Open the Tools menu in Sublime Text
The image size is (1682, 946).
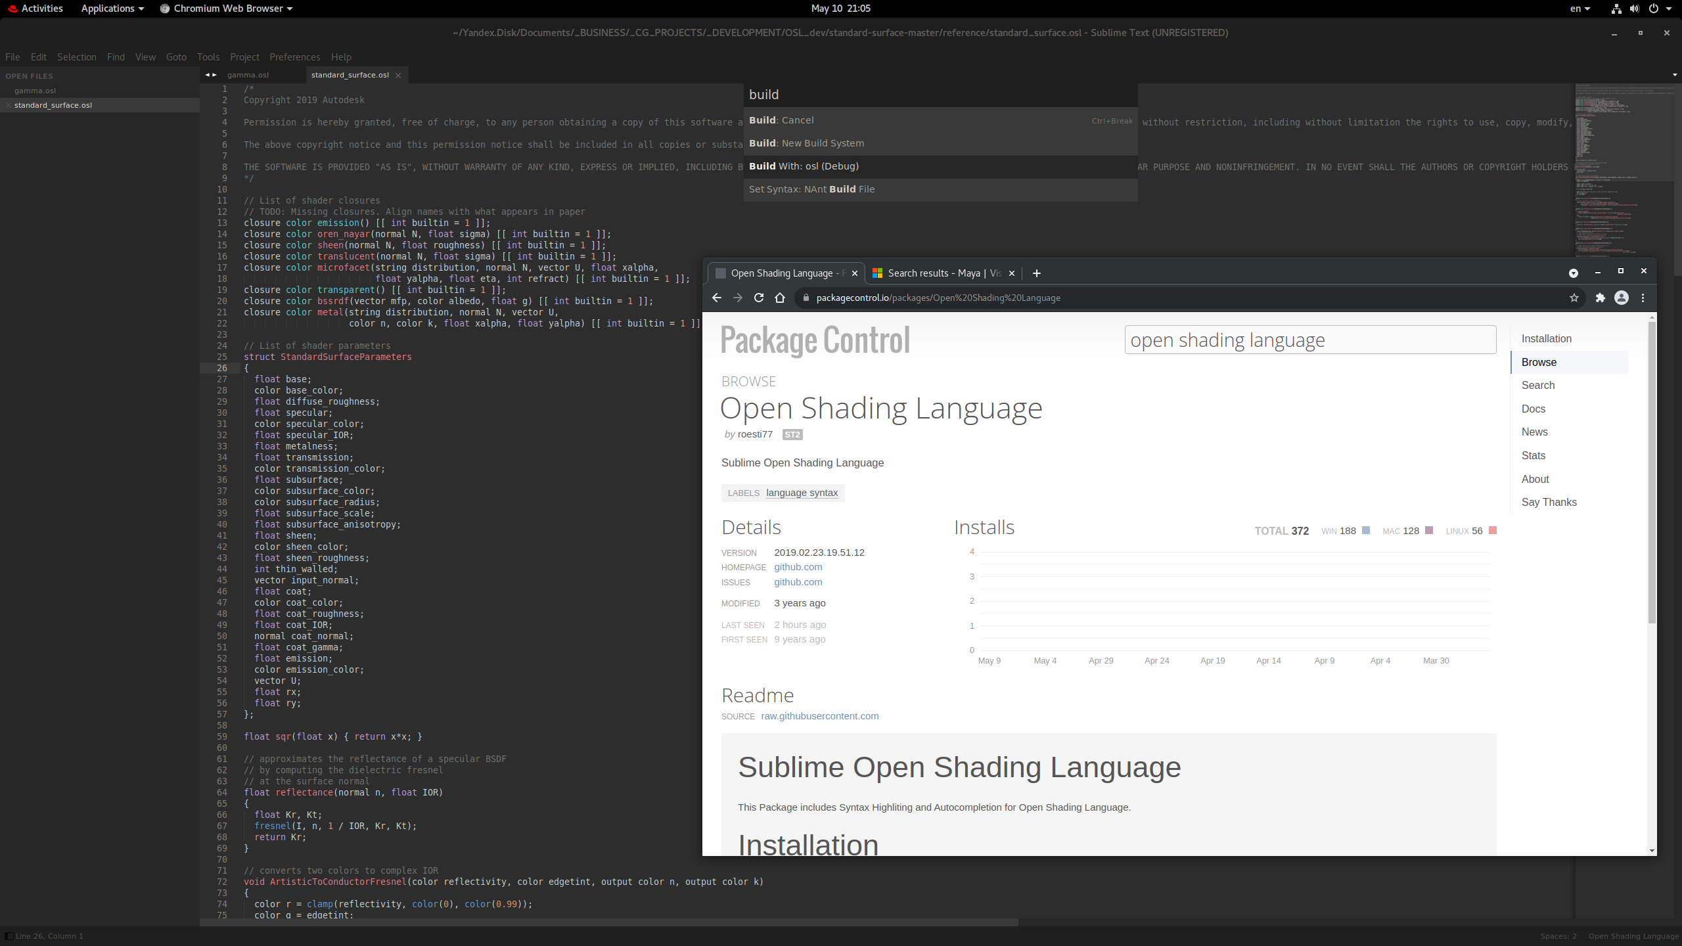(208, 57)
